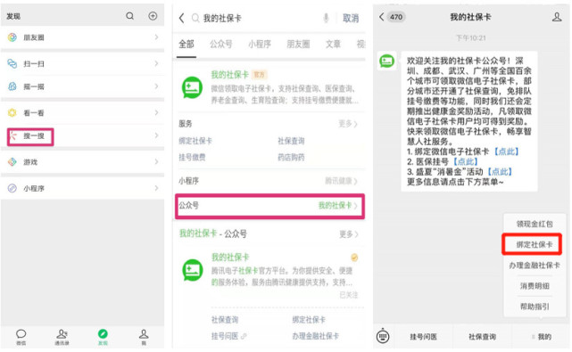
Task: Show 更多 for 我的社保卡 - 公众号 section
Action: tap(348, 234)
